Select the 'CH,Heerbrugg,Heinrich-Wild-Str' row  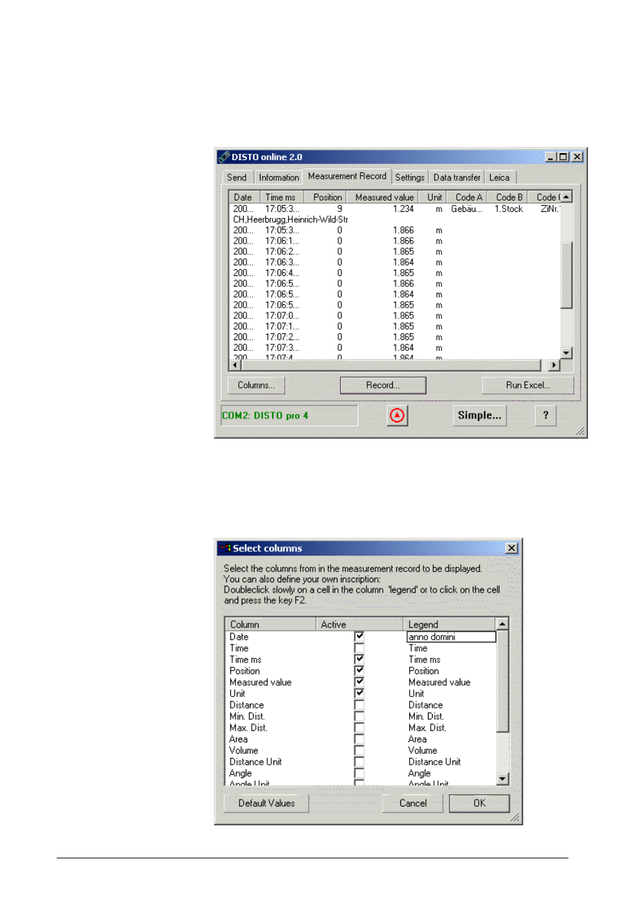tap(291, 219)
